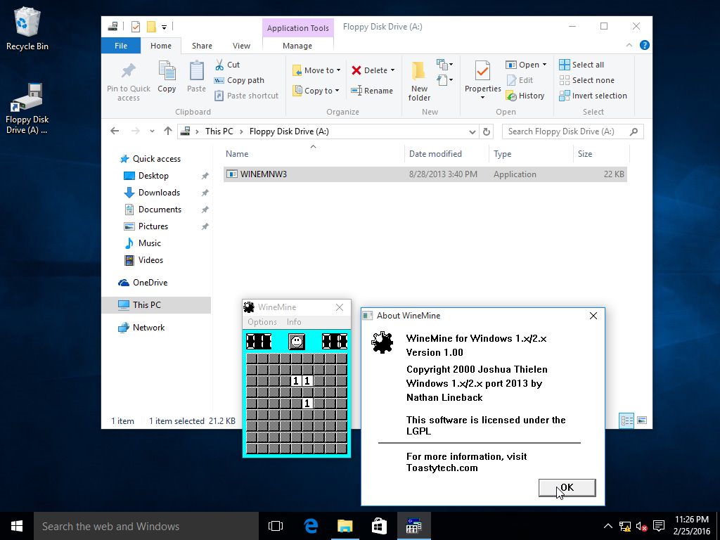Select the WINEMNW3 file
Image resolution: width=720 pixels, height=540 pixels.
coord(425,174)
